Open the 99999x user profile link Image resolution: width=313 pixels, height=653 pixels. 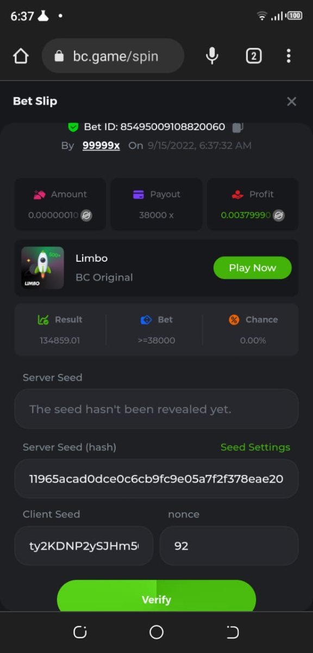(x=101, y=145)
